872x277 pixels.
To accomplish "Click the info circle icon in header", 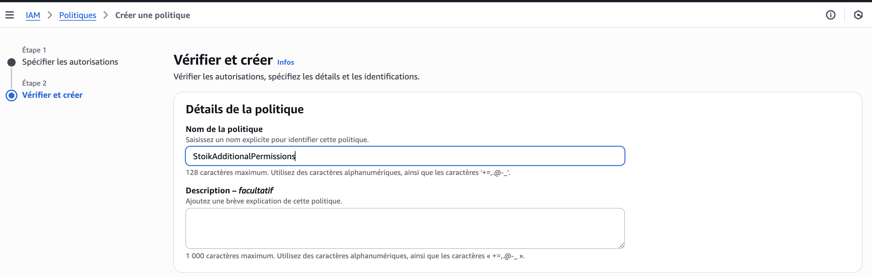I will point(830,15).
